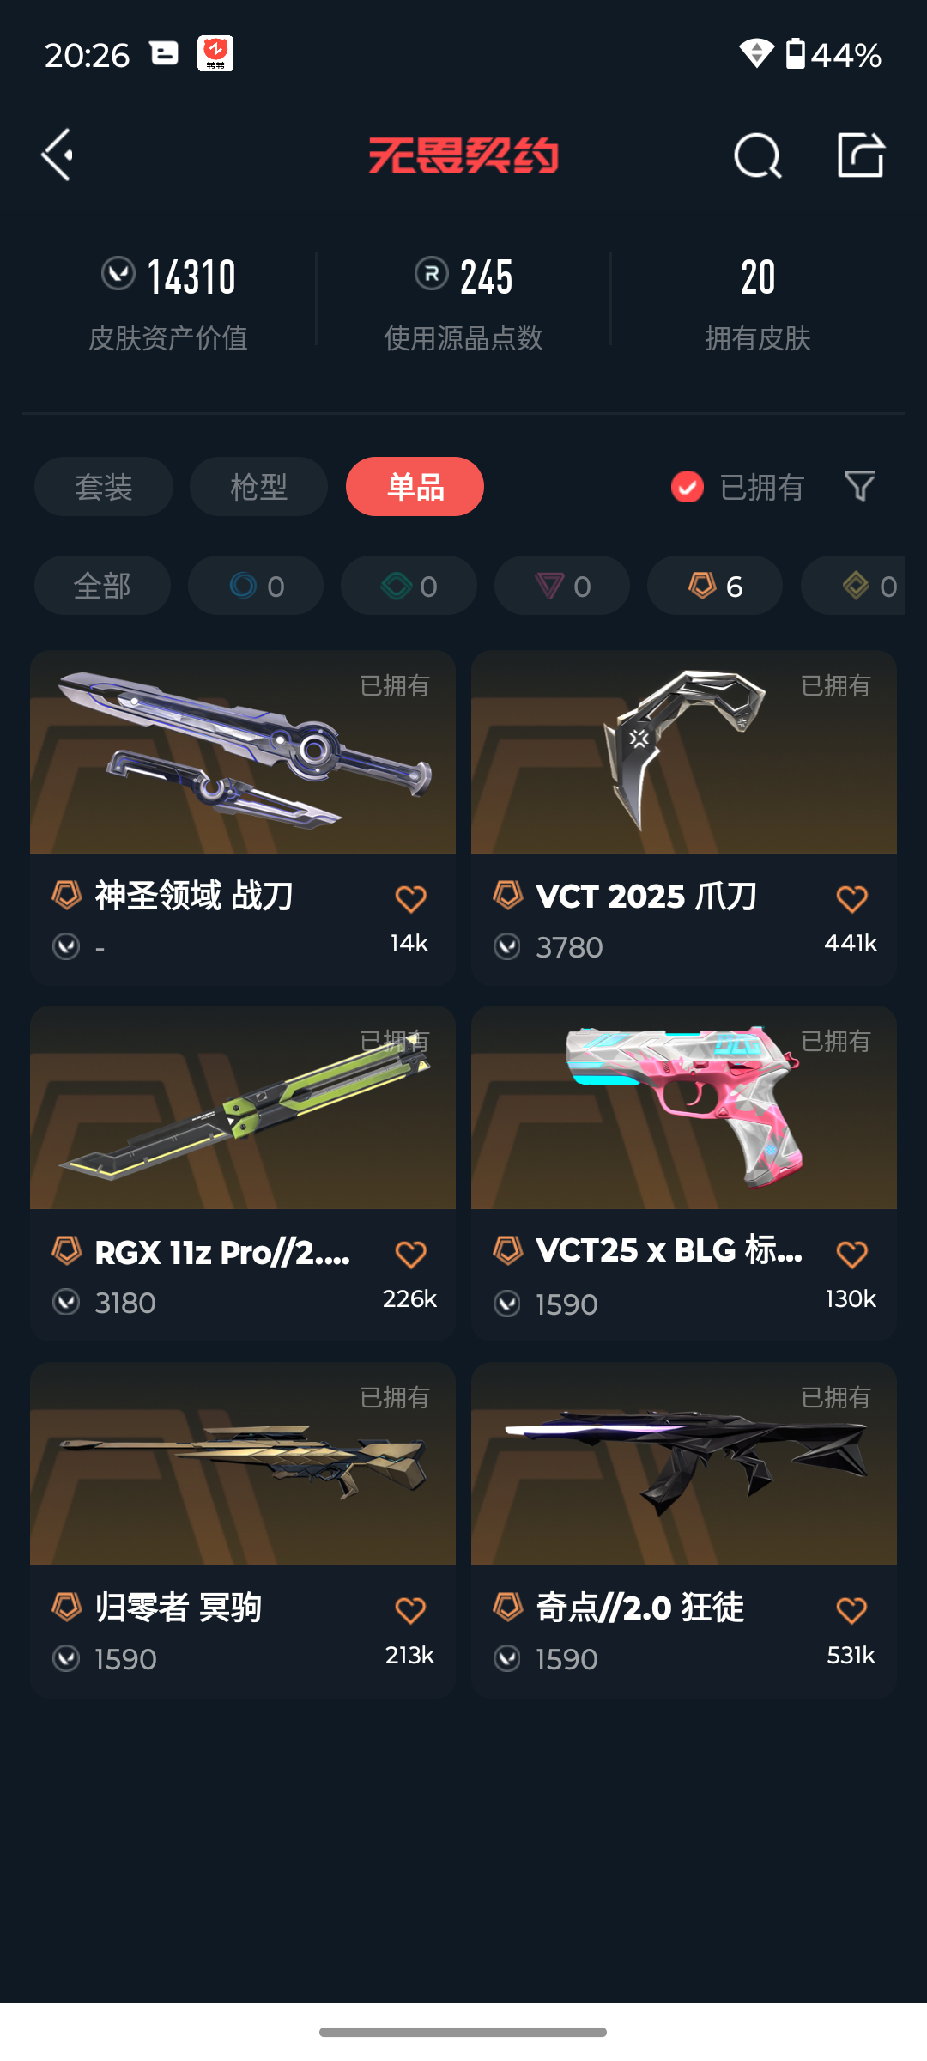Open the VCT 2025 爪刀 skin thumbnail
This screenshot has width=927, height=2061.
(684, 752)
